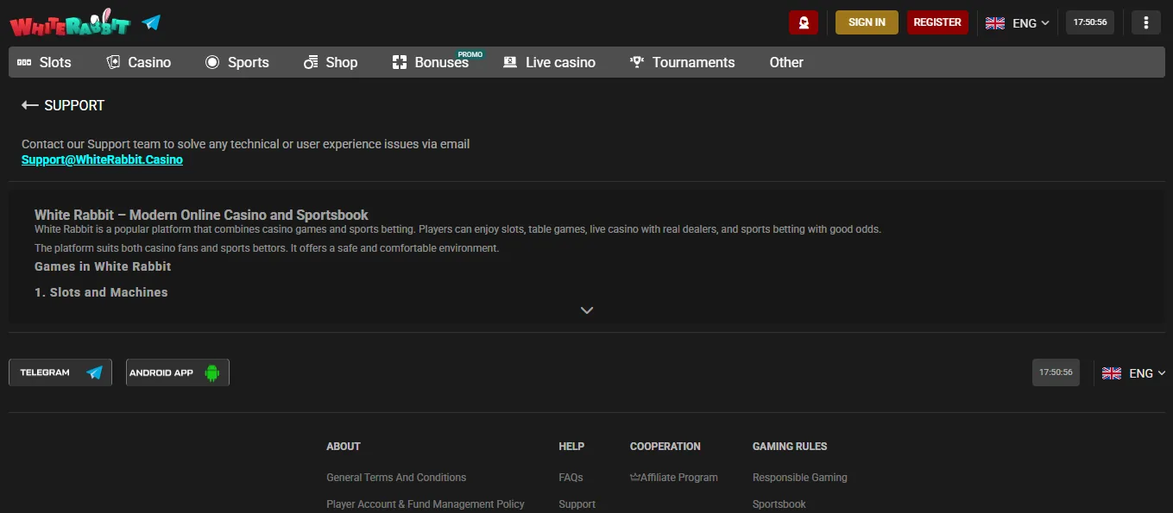Open the Sports menu

point(237,62)
